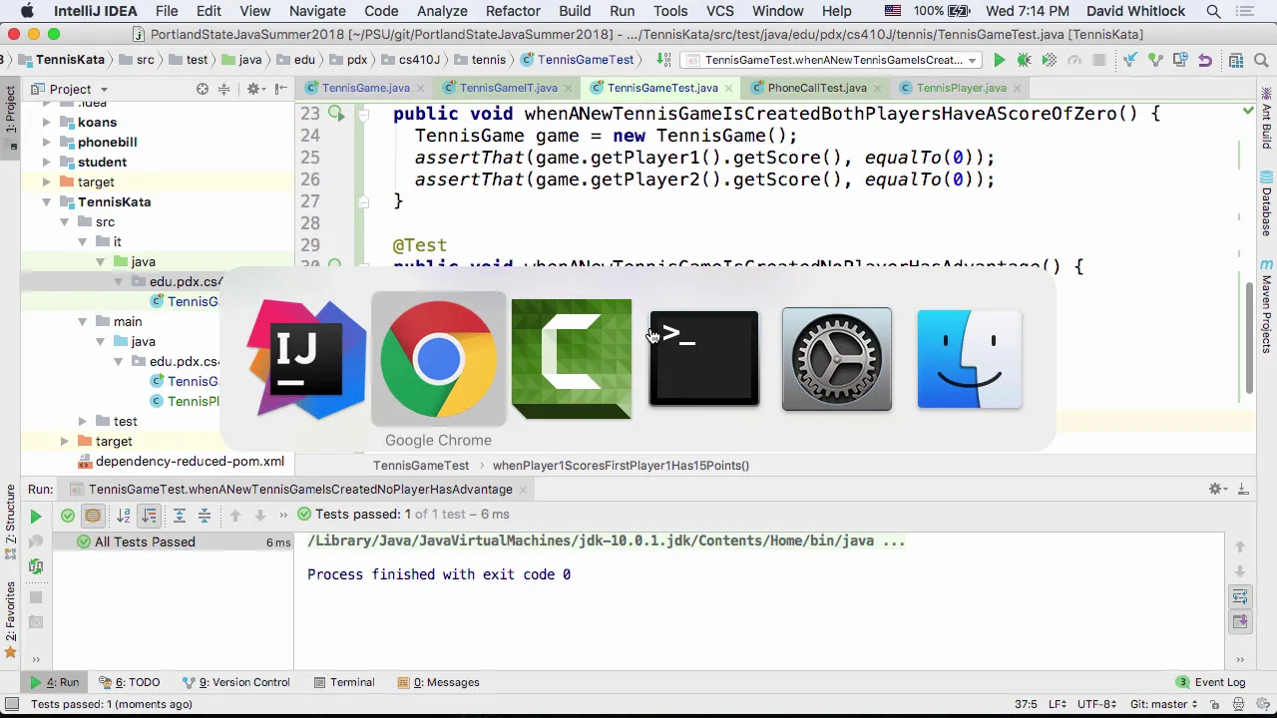Click macOS Spotlight search icon in menu bar

(x=1213, y=11)
